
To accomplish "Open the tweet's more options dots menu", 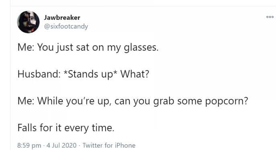I will coord(270,17).
